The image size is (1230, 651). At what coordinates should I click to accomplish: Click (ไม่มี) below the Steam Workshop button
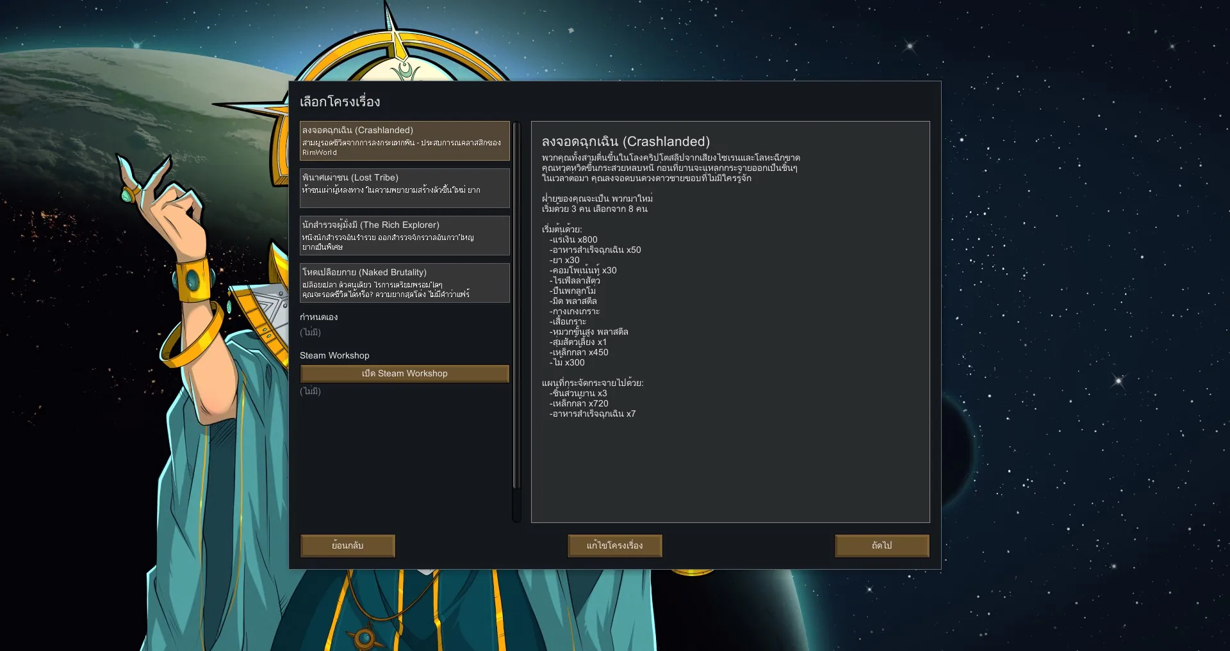[310, 391]
